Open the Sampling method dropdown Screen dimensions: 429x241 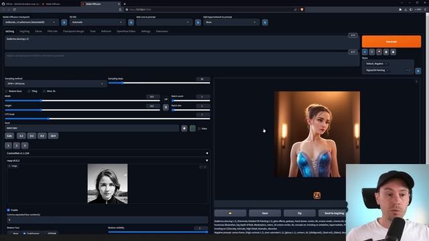(x=56, y=84)
